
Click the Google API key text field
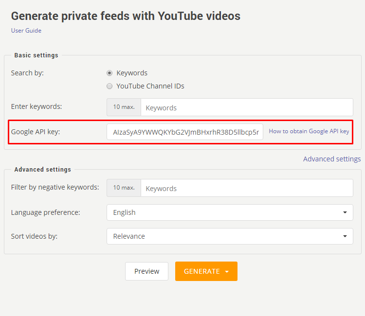pos(185,132)
